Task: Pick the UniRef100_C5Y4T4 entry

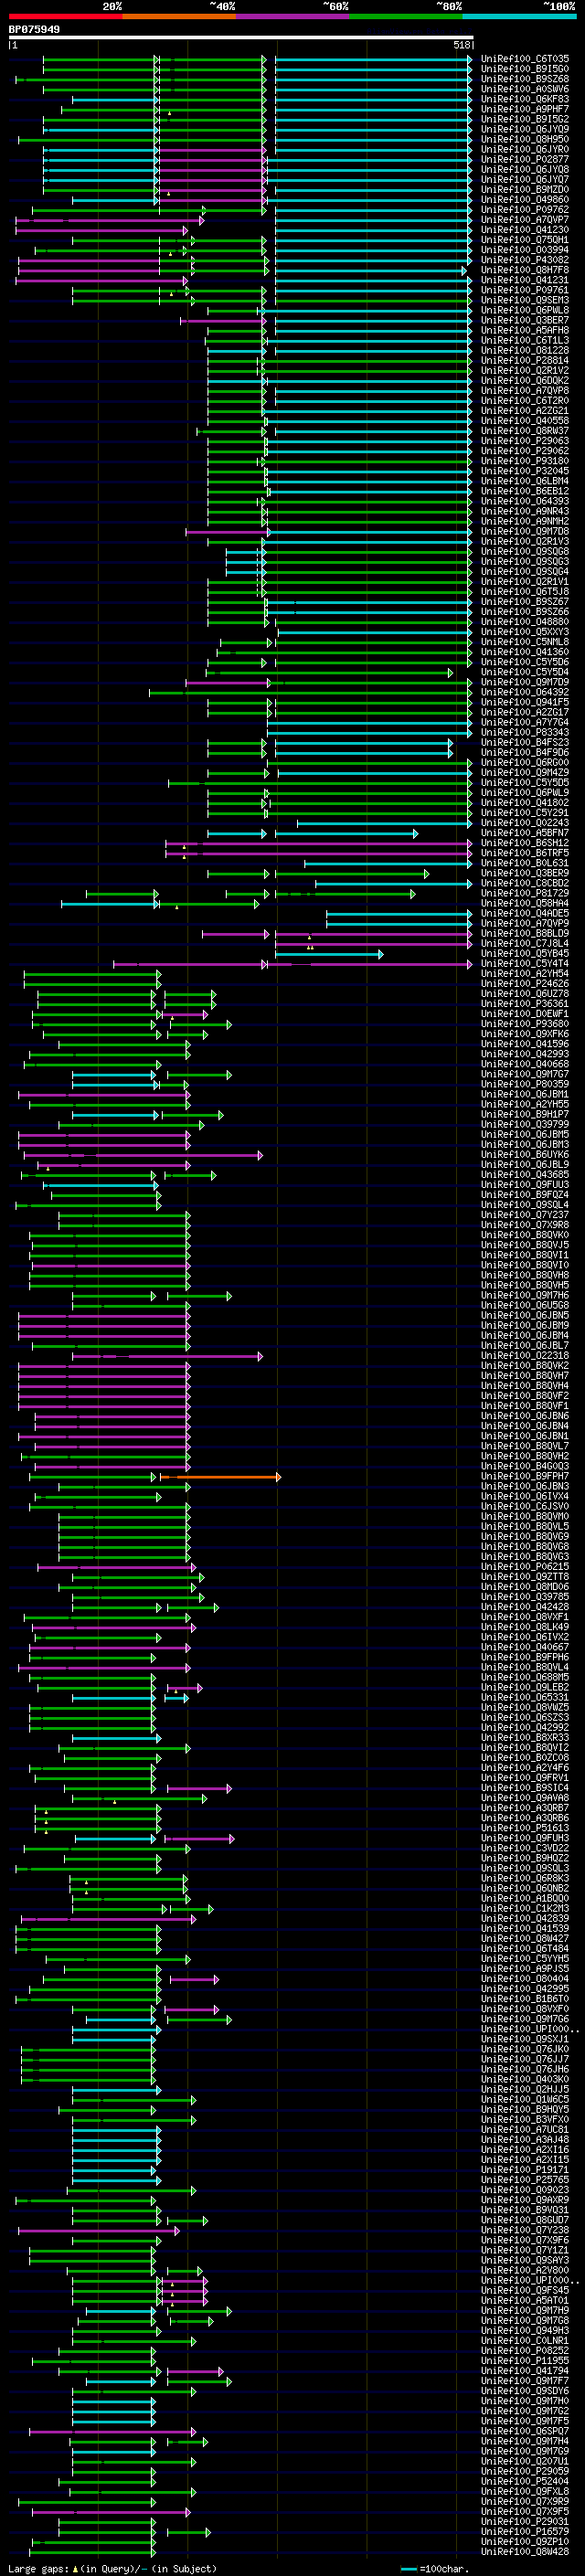Action: tap(525, 963)
